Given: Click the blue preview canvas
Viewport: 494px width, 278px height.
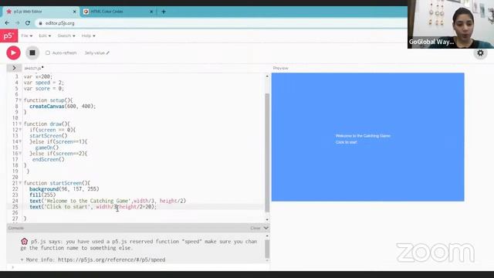Looking at the screenshot, I should (367, 137).
